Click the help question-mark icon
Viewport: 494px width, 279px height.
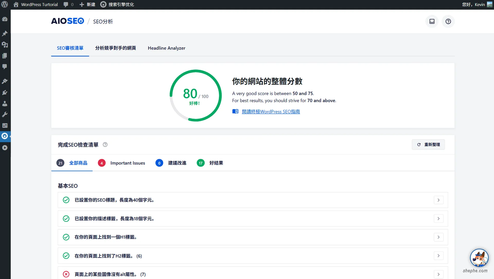coord(448,21)
